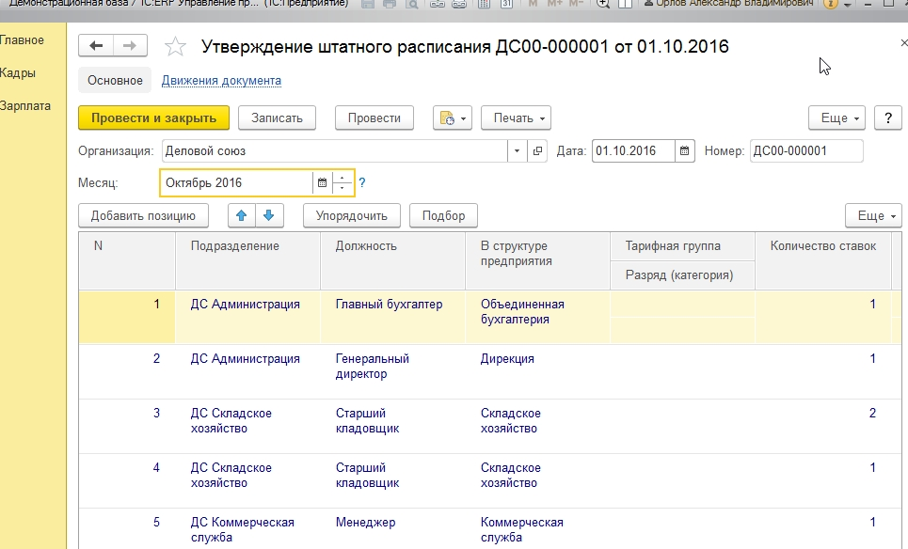Move position down with blue down arrow
Image resolution: width=908 pixels, height=549 pixels.
coord(268,215)
